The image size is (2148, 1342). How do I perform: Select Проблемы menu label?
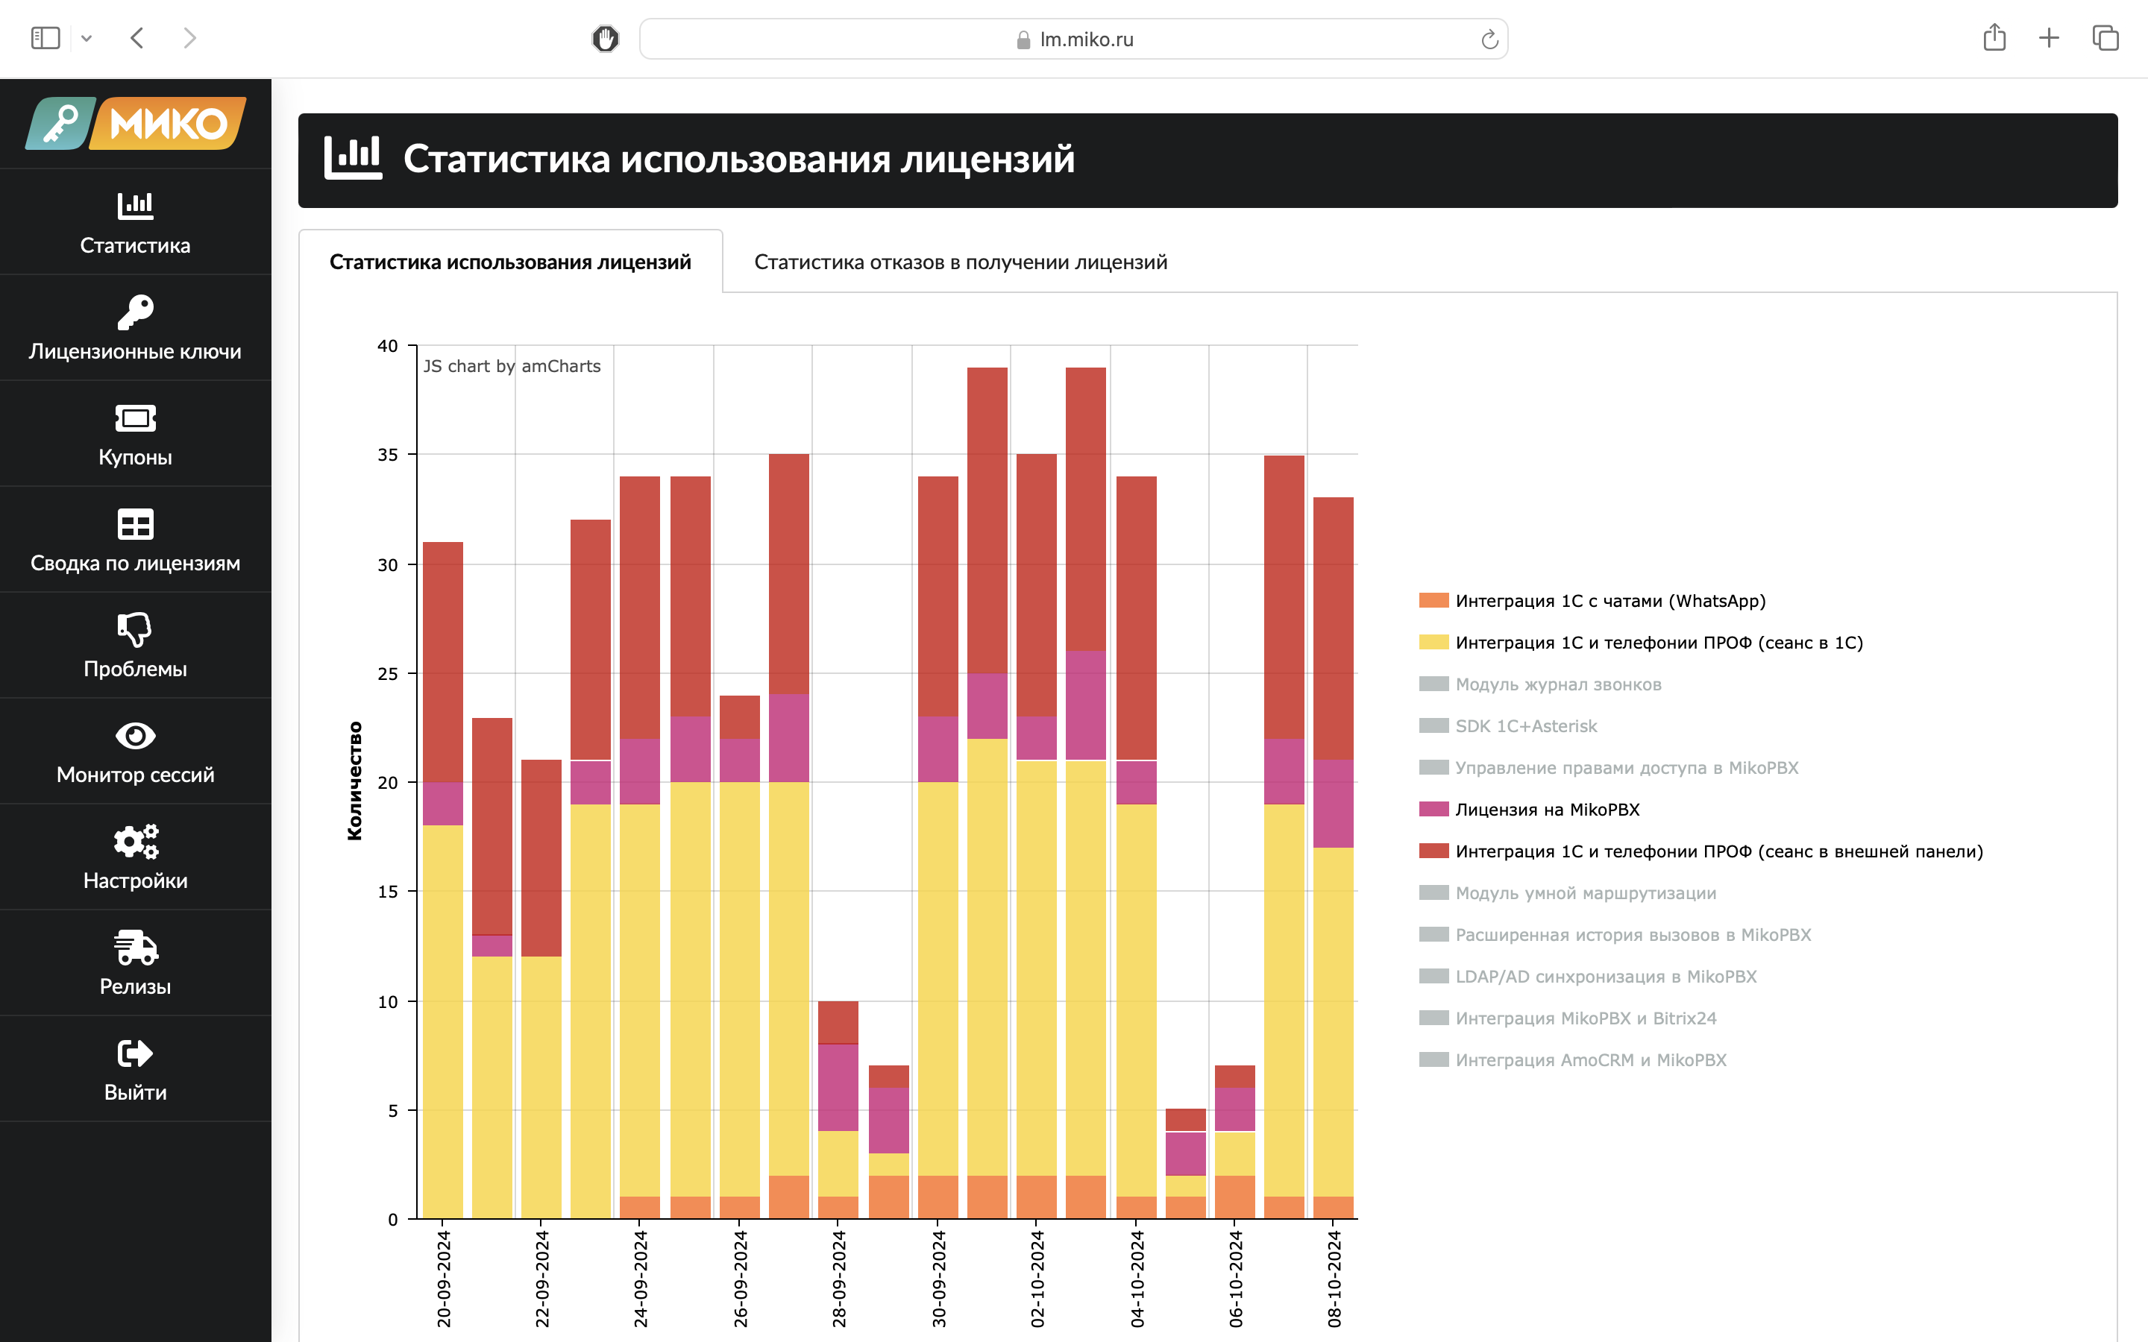click(135, 668)
